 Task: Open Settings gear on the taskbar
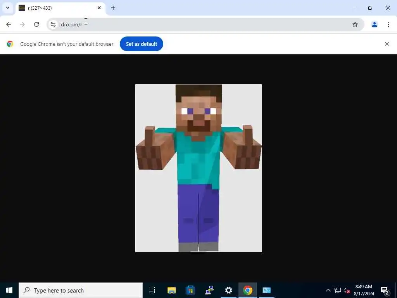tap(228, 290)
